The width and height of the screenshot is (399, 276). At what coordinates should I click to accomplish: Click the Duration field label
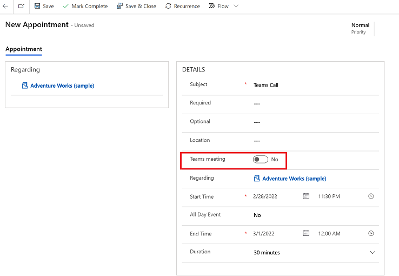tap(200, 252)
